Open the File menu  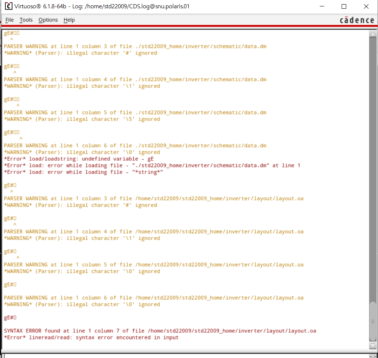pos(9,20)
